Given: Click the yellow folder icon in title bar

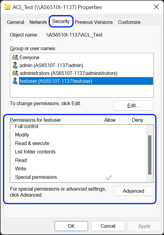Looking at the screenshot, I should click(8, 7).
